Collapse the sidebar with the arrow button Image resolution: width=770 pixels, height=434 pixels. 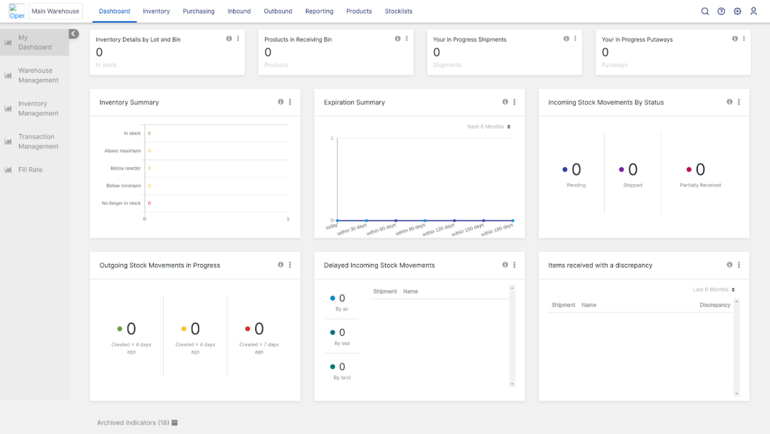(x=73, y=34)
